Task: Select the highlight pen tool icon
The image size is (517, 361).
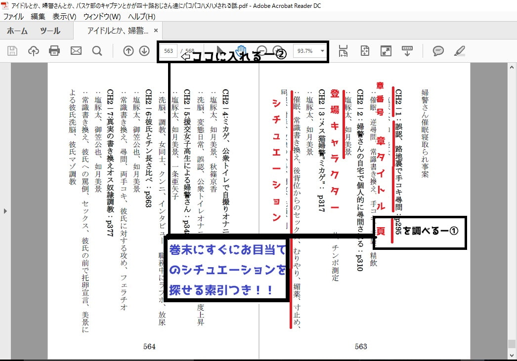Action: click(x=459, y=51)
